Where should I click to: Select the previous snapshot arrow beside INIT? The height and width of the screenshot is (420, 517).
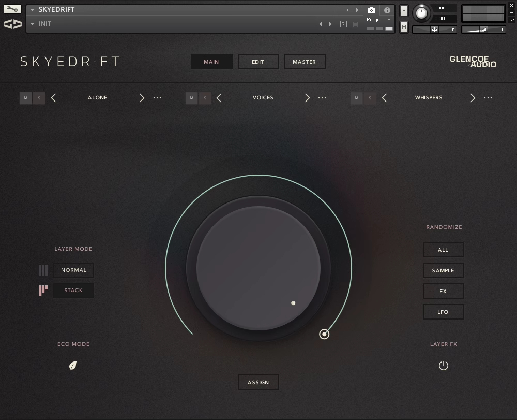click(321, 24)
